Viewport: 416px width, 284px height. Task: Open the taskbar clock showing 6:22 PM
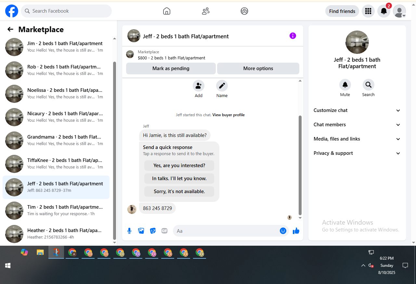387,265
